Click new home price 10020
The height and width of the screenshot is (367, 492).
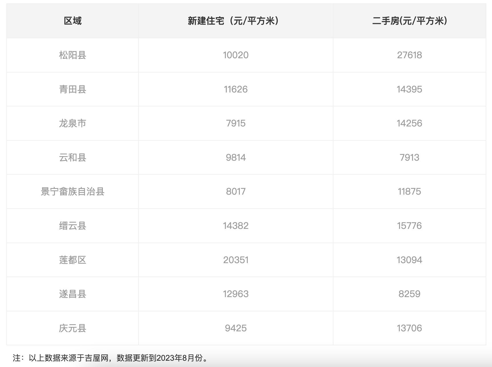coord(235,55)
